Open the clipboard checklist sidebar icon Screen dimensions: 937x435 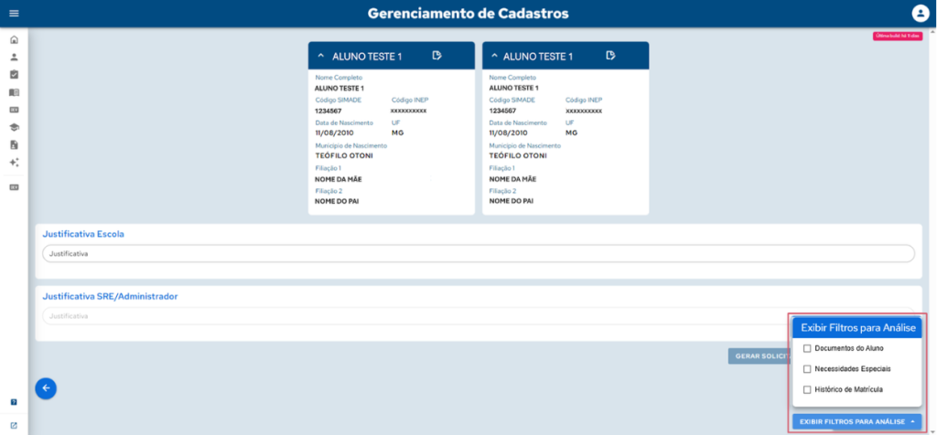pos(14,75)
